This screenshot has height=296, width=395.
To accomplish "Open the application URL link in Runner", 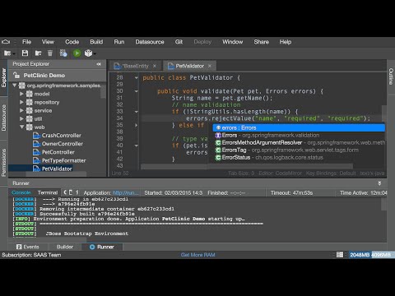I will click(126, 193).
